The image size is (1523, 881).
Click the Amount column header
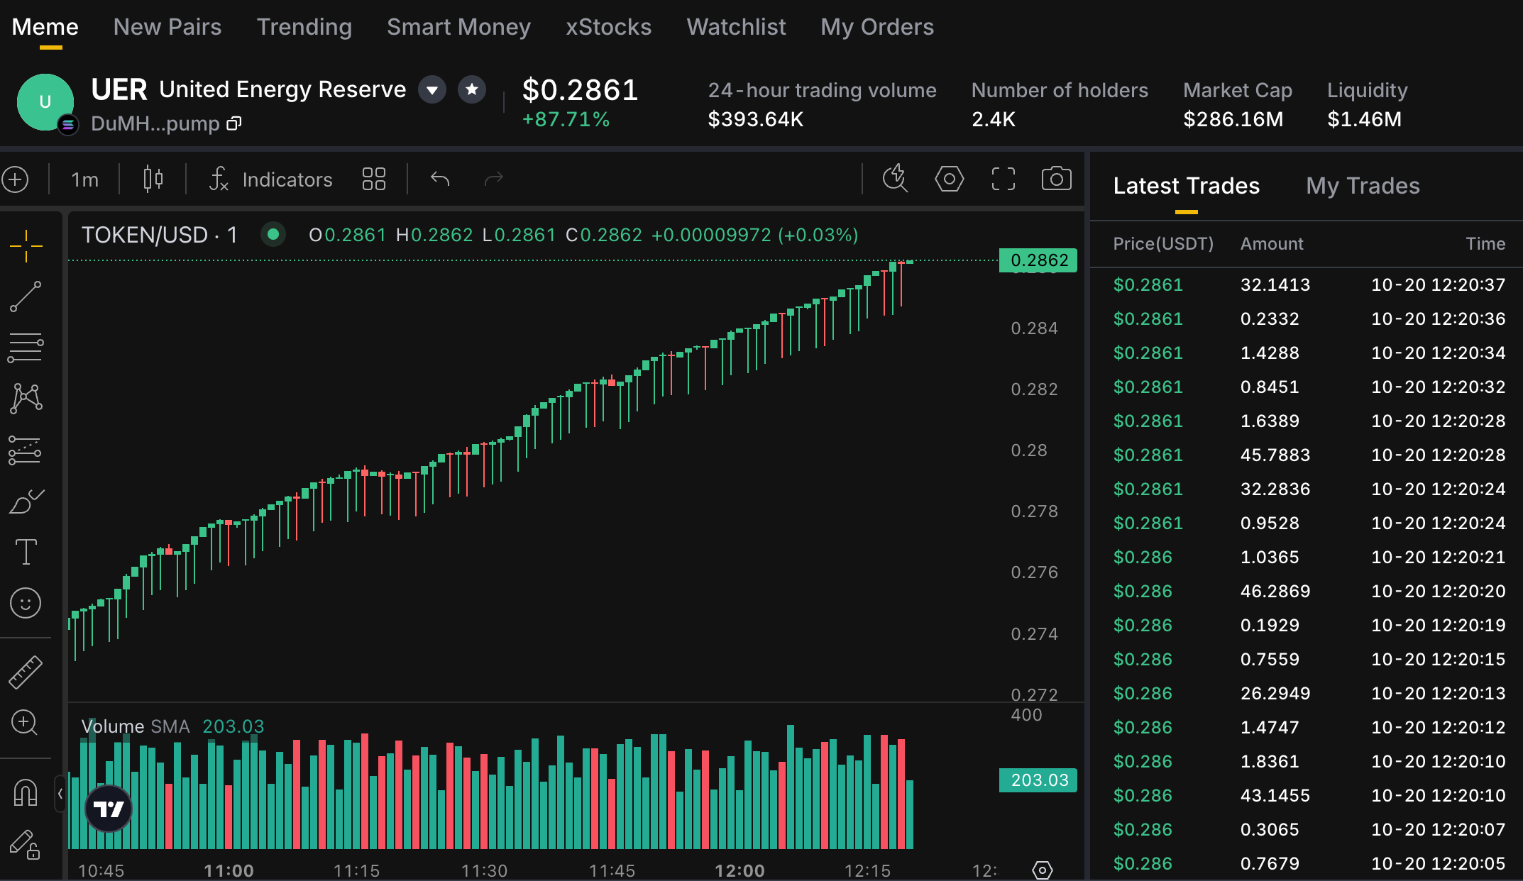tap(1272, 244)
